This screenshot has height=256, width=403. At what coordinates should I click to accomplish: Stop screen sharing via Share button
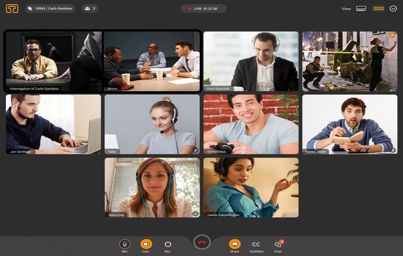click(x=234, y=244)
